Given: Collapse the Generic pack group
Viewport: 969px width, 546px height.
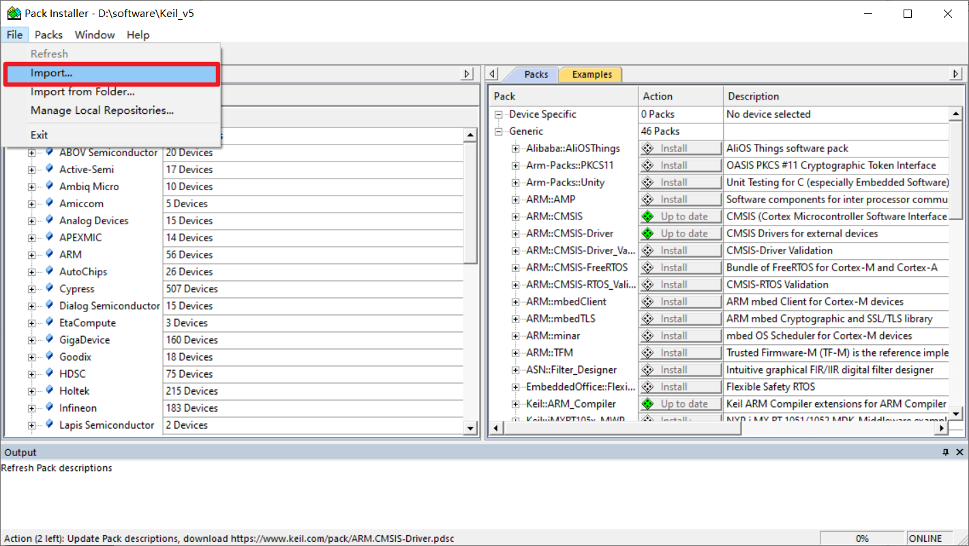Looking at the screenshot, I should (498, 132).
